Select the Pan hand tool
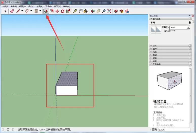This screenshot has width=196, height=133. click(98, 11)
